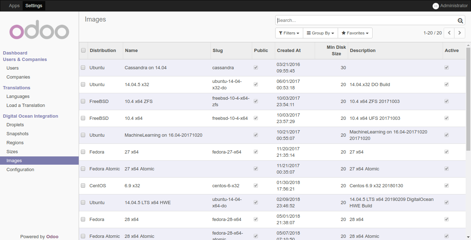Viewport: 471px width, 240px height.
Task: Open the Settings top menu
Action: [34, 6]
